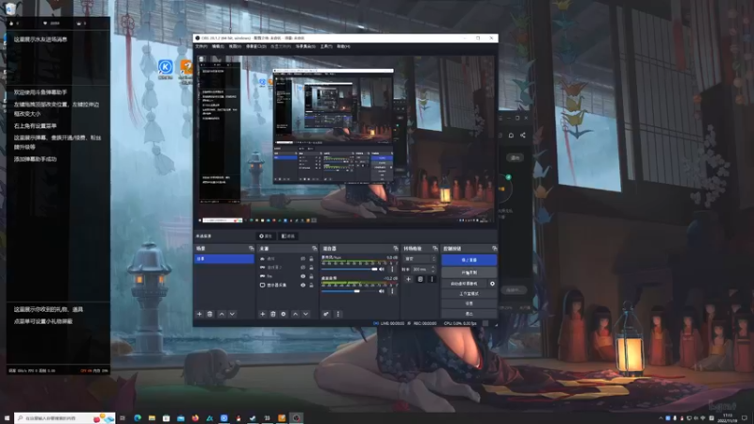The height and width of the screenshot is (424, 754).
Task: Open 场景集合 menu in OBS
Action: click(305, 46)
